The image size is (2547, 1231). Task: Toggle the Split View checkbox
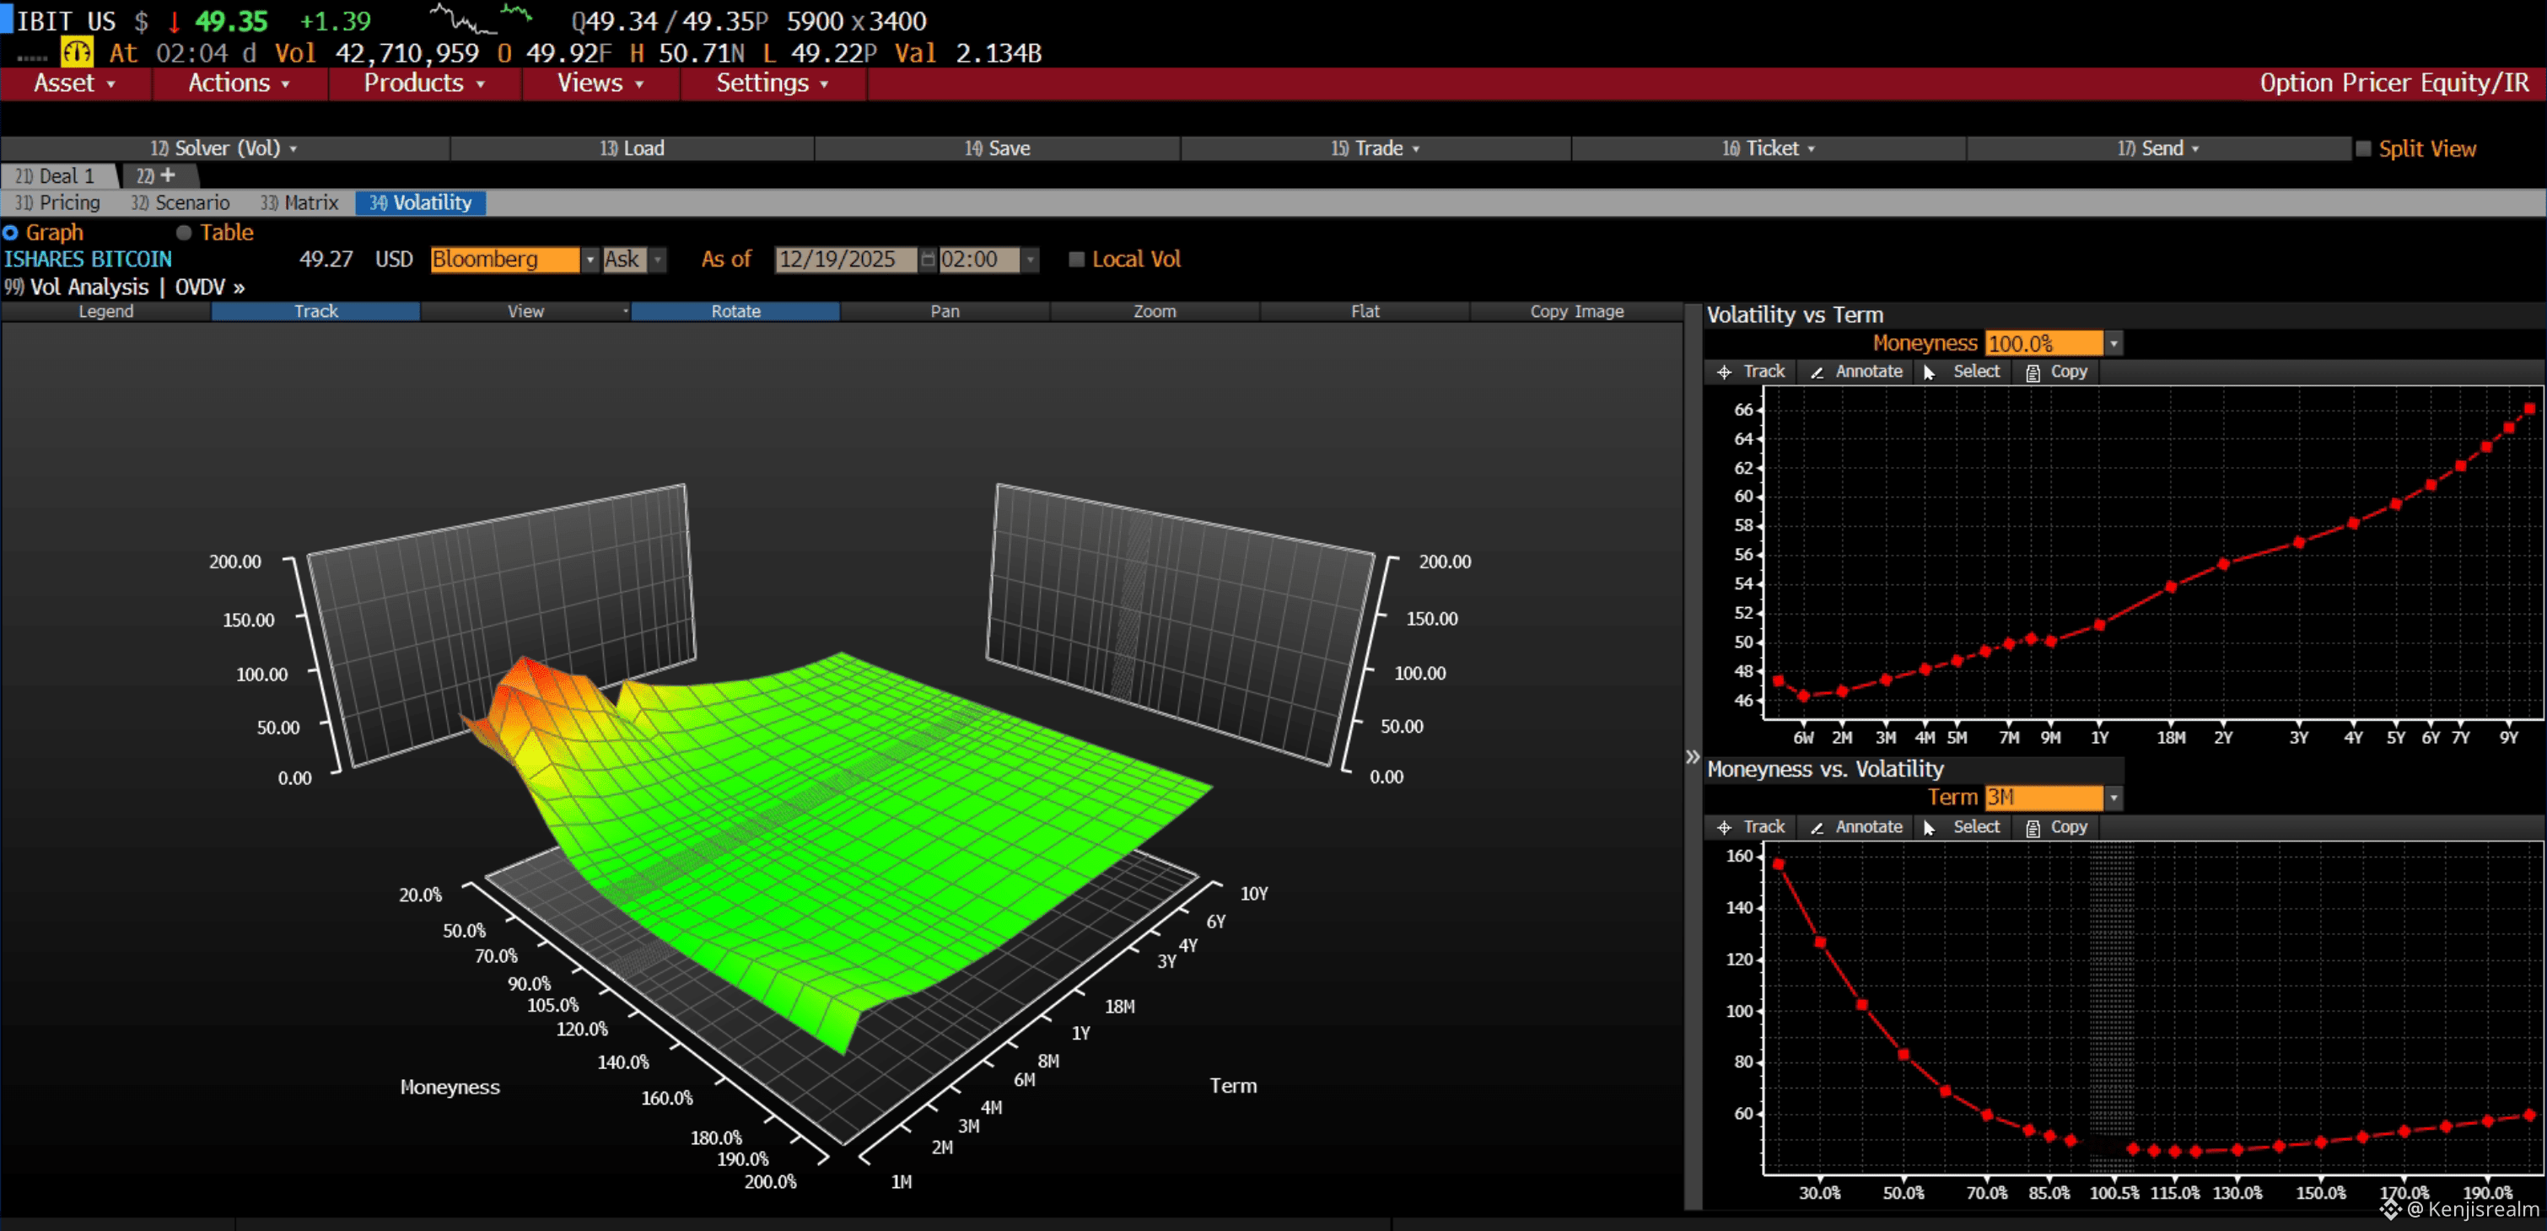[x=2363, y=148]
